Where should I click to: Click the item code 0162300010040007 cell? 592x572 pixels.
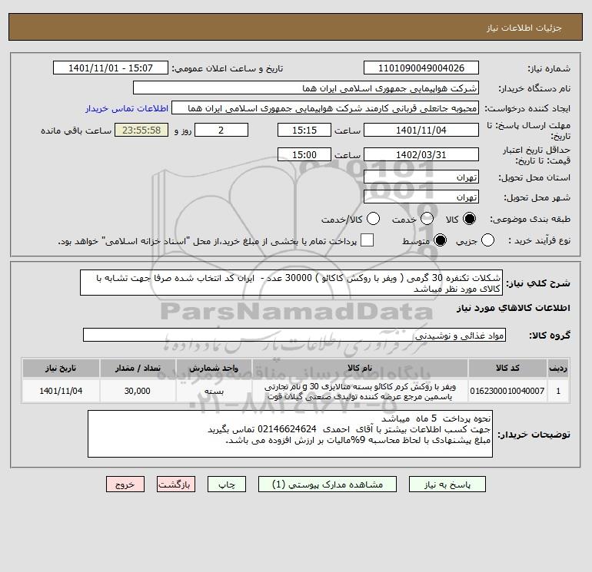[x=507, y=391]
